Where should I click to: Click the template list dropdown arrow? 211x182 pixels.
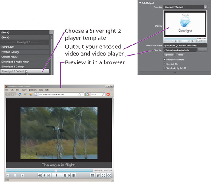[x=51, y=32]
